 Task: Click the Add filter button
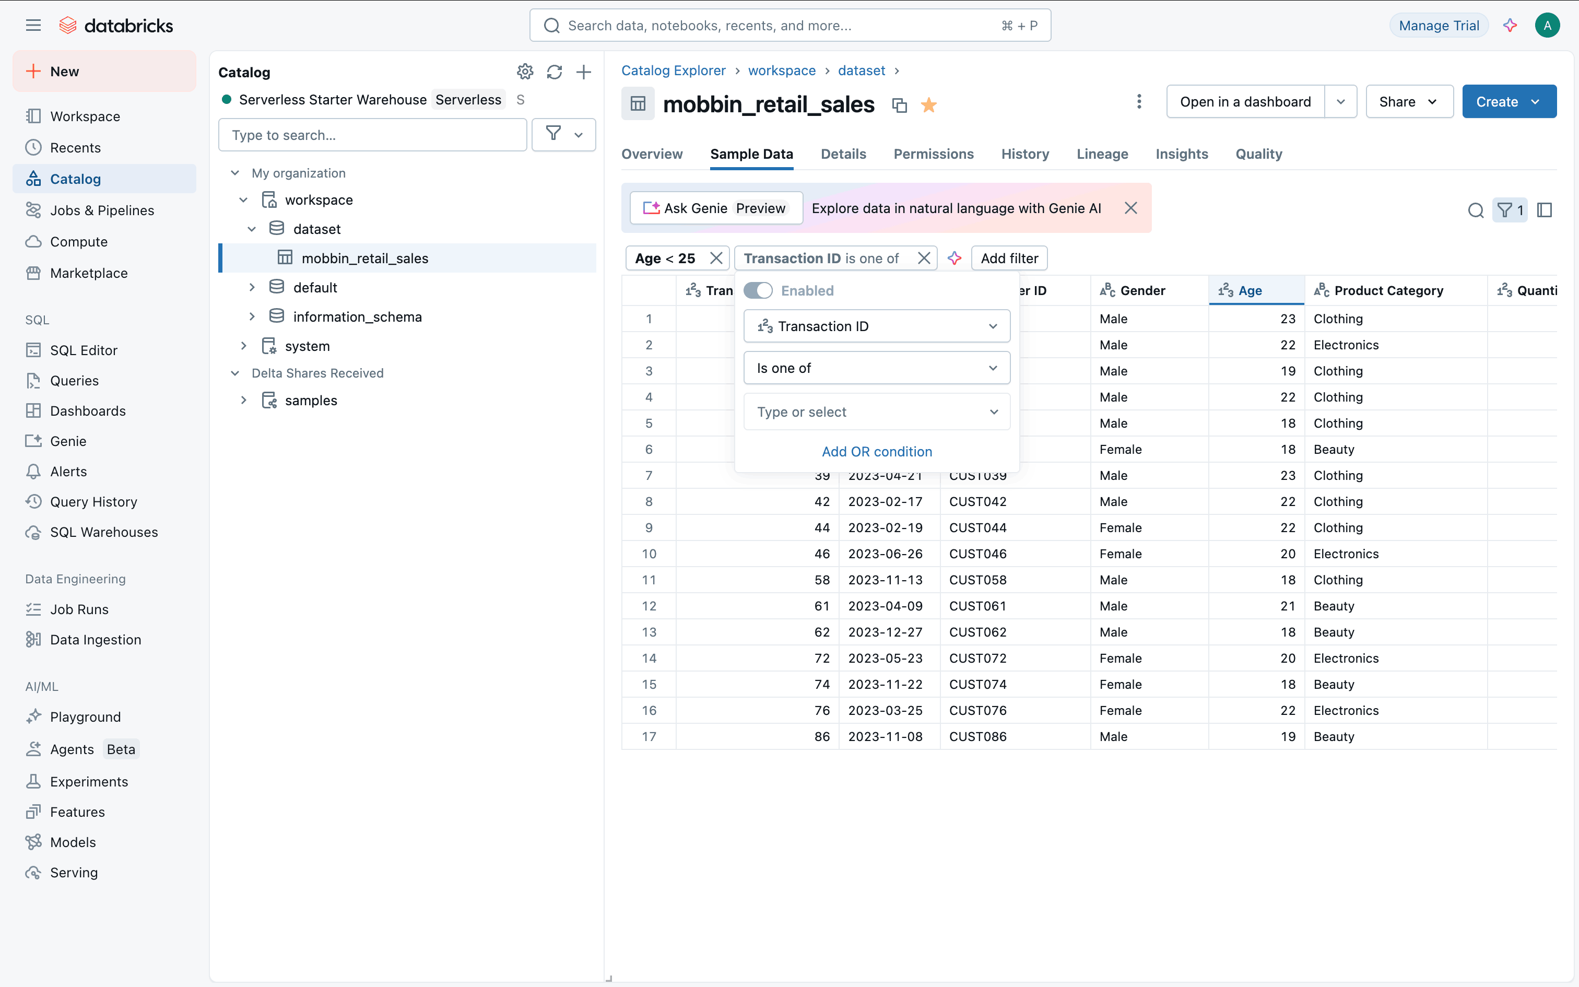[x=1009, y=258]
